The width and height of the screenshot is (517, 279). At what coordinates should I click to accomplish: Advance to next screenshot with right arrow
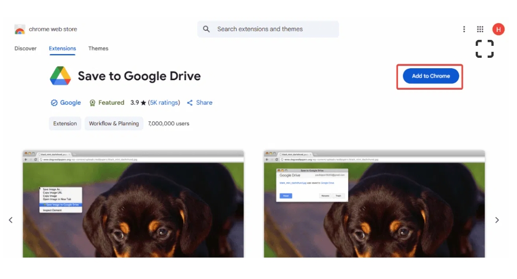[x=497, y=220]
